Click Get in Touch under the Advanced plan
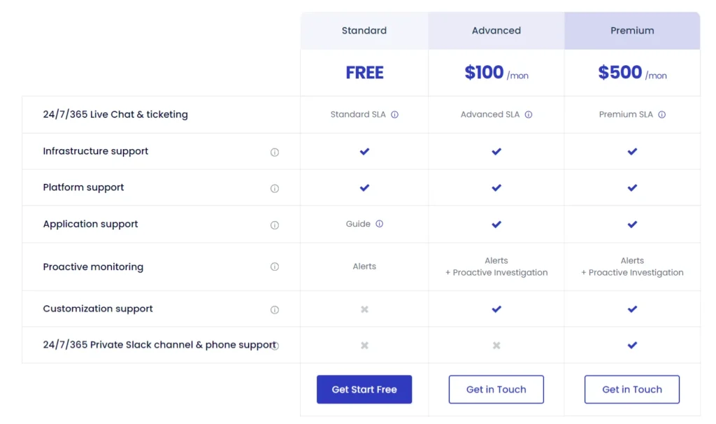The height and width of the screenshot is (424, 716). coord(496,389)
